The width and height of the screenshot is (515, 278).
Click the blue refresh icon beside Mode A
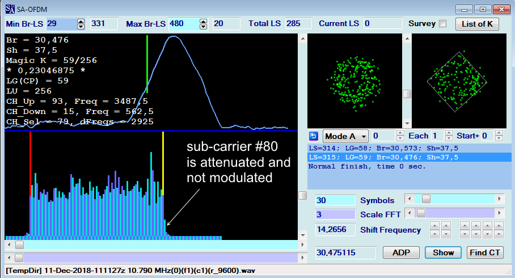(314, 136)
